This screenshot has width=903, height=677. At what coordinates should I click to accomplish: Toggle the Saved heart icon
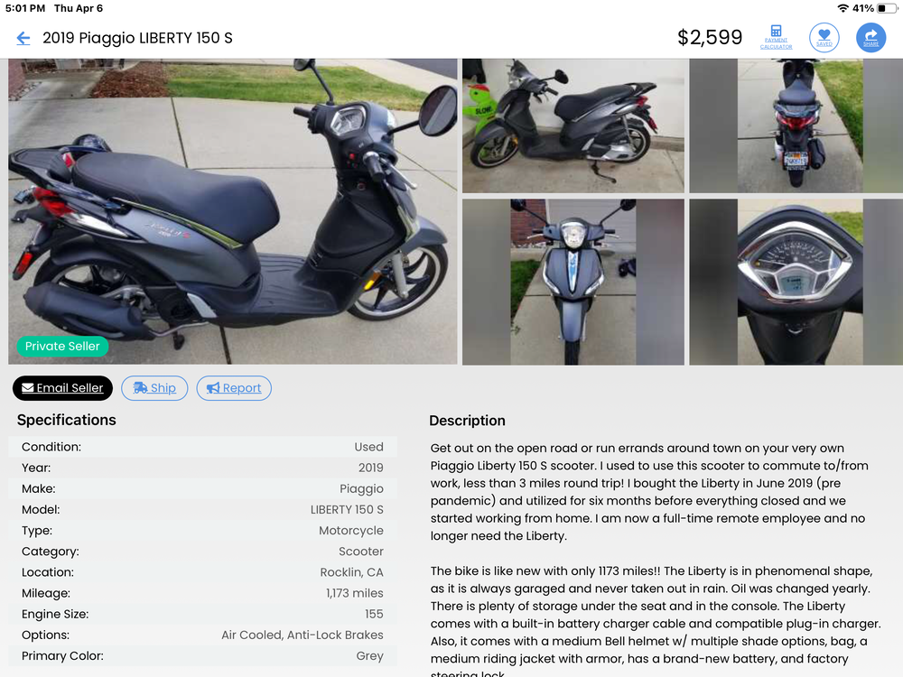[824, 37]
